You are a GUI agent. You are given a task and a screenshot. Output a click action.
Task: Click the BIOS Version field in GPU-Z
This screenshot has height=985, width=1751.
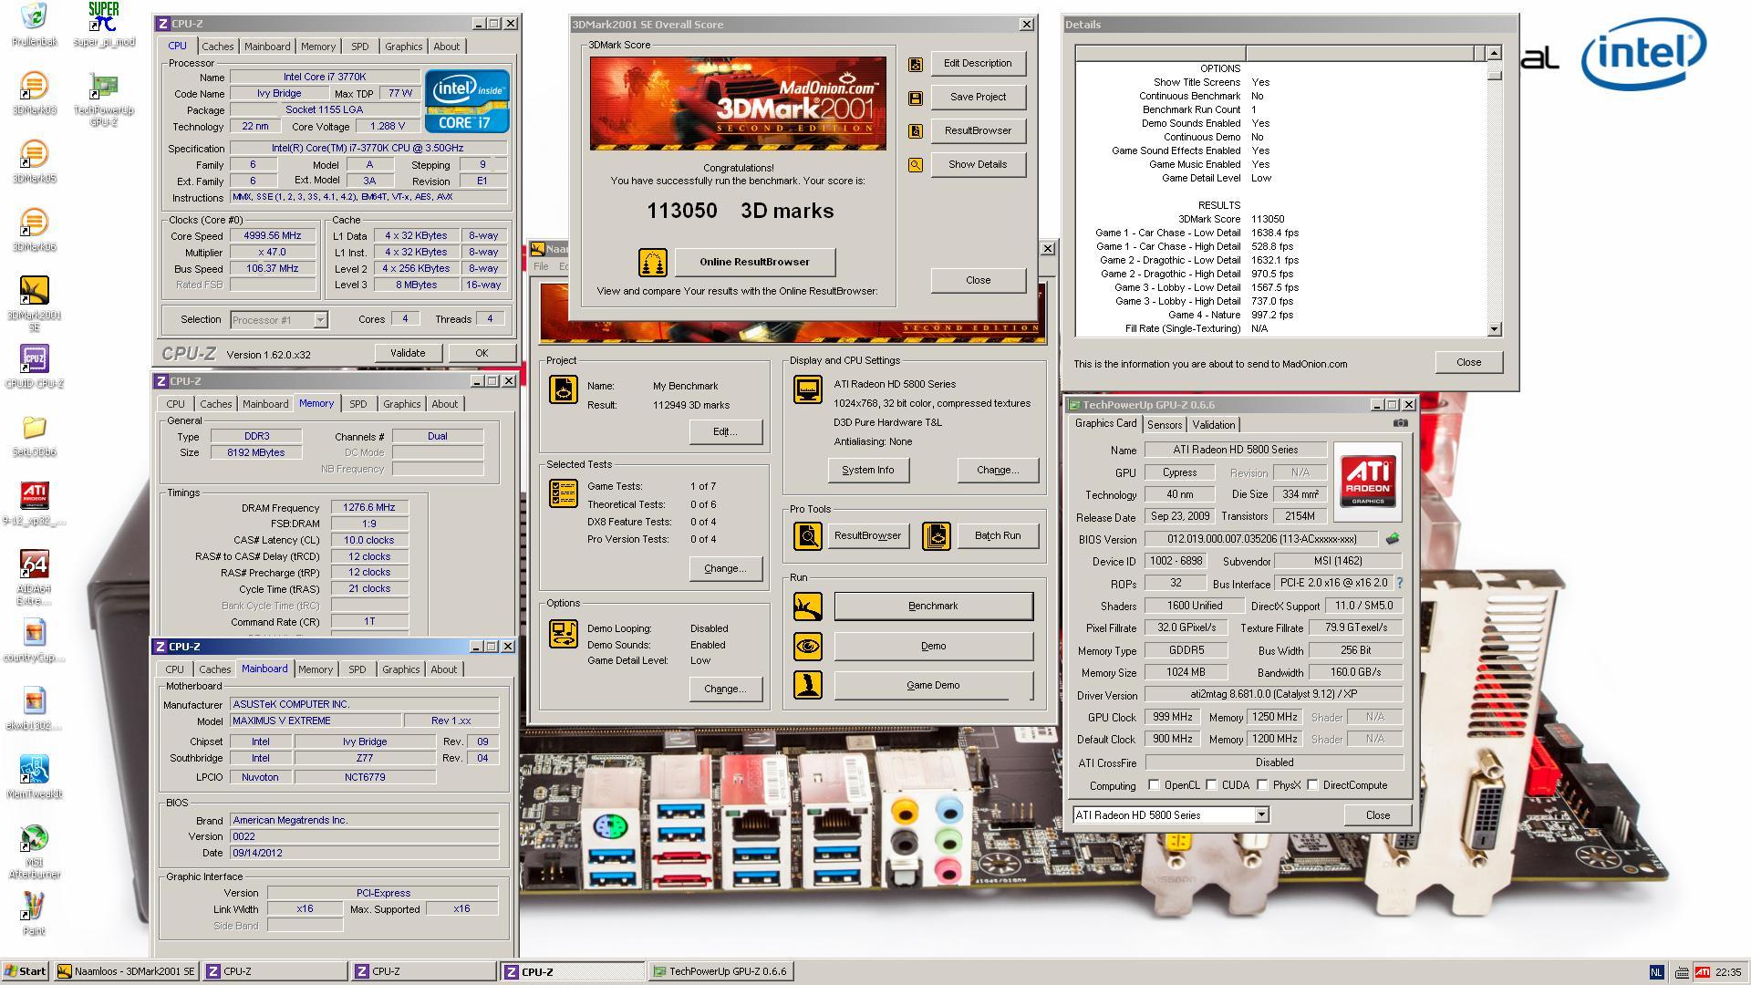pyautogui.click(x=1261, y=540)
